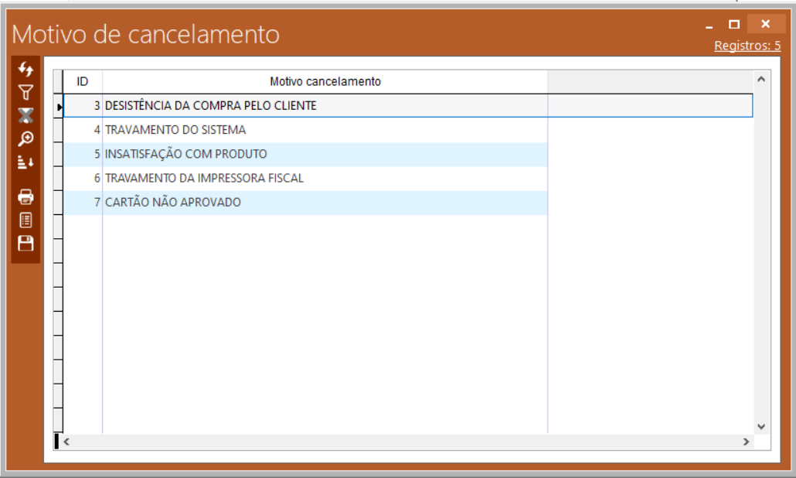Screen dimensions: 796x478
Task: Print the list with the printer icon
Action: 26,196
